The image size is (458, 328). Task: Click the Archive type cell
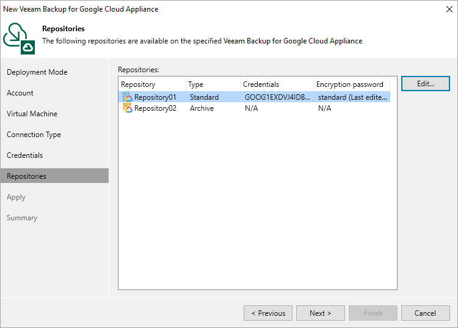(202, 108)
